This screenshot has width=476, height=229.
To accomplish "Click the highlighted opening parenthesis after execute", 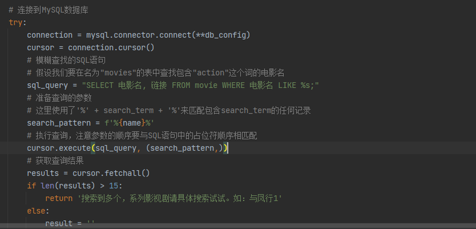I will (93, 148).
